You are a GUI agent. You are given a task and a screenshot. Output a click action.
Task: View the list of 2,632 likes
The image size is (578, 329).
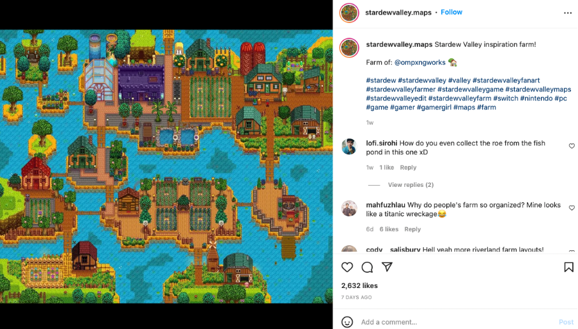(x=359, y=286)
